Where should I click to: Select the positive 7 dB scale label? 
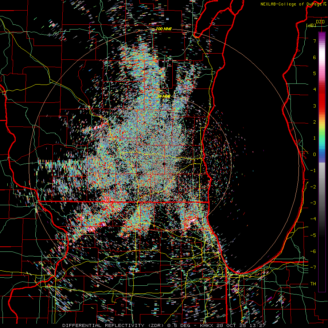[x=315, y=41]
